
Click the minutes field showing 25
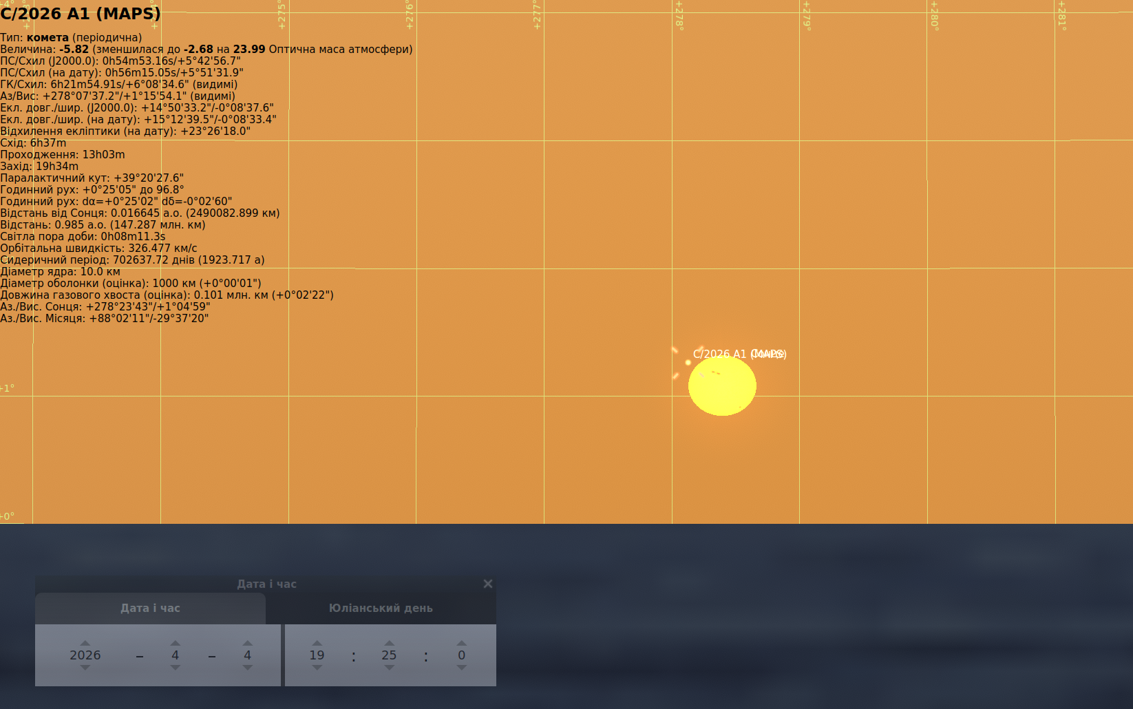coord(390,655)
